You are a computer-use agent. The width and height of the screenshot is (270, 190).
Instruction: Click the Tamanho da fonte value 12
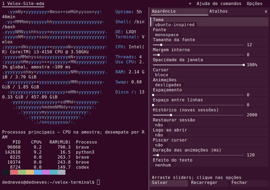coord(249,45)
